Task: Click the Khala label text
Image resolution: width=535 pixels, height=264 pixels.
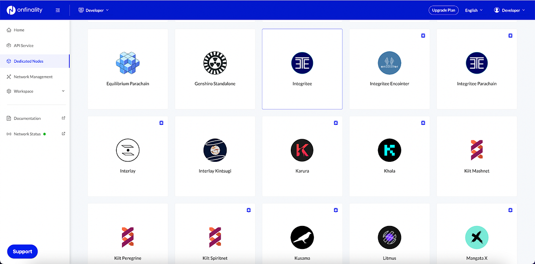Action: [390, 171]
